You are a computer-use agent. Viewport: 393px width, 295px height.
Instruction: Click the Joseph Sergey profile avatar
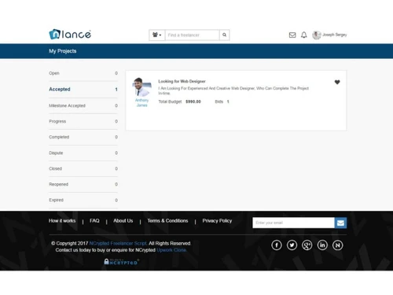click(x=317, y=35)
